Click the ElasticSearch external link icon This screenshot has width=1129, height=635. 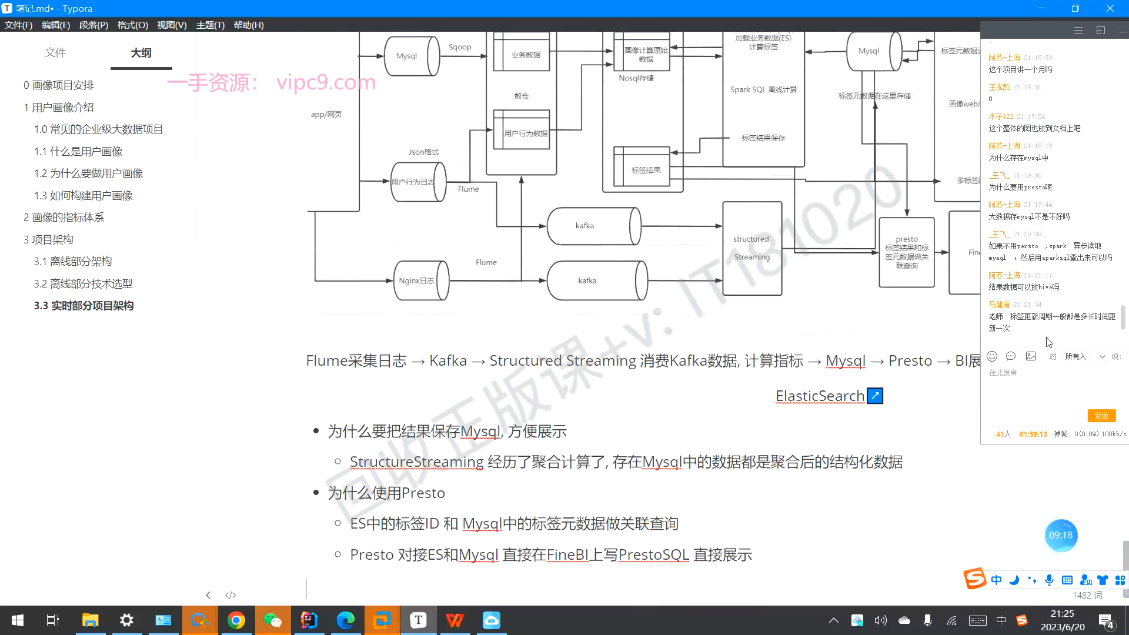click(x=875, y=396)
